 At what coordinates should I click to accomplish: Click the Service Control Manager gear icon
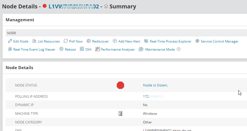[197, 41]
